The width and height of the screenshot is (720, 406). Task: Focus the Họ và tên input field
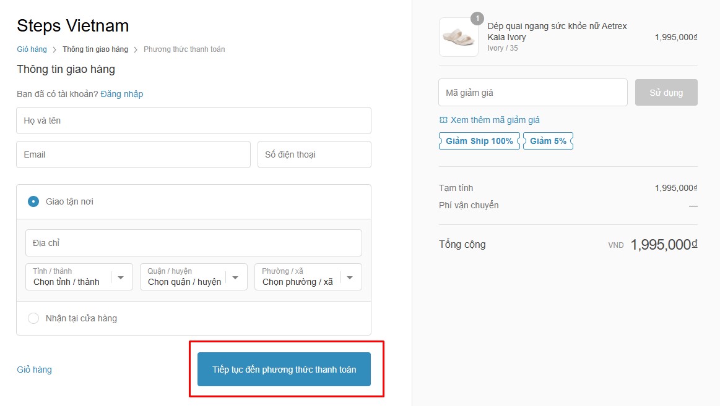pos(193,121)
